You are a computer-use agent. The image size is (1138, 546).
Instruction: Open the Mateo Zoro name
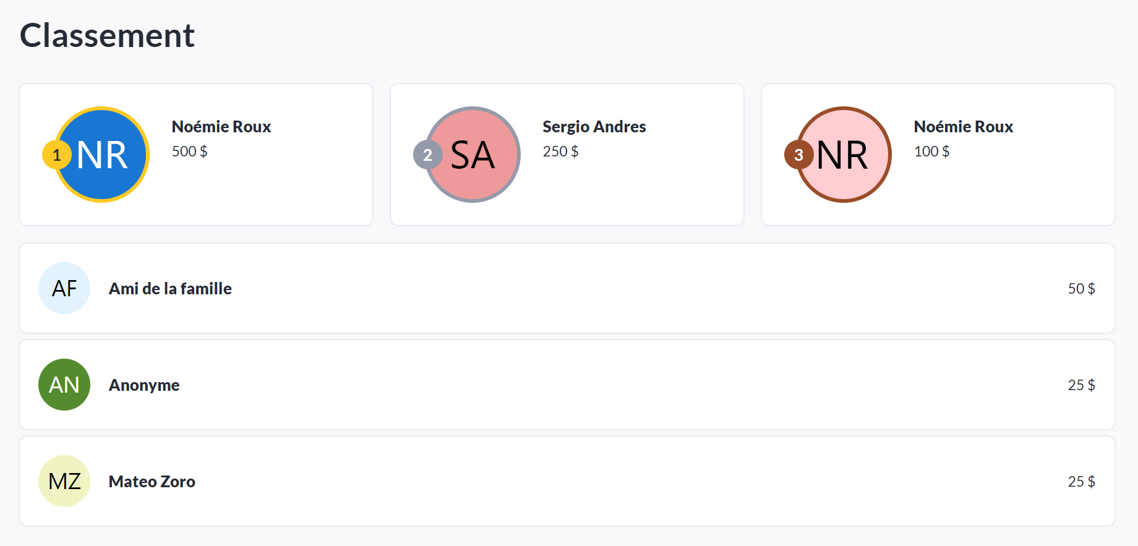pyautogui.click(x=152, y=482)
